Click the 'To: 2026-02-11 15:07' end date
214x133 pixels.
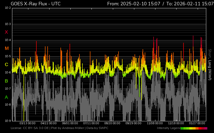click(190, 4)
